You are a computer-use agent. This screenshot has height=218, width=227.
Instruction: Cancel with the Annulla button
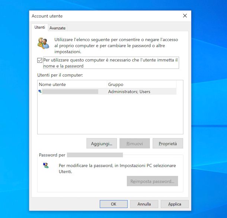[x=144, y=204]
